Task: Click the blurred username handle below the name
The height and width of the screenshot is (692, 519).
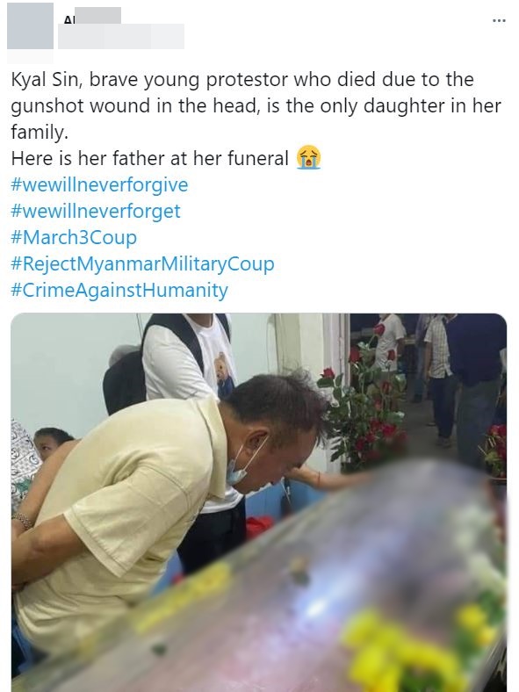Action: pos(121,36)
